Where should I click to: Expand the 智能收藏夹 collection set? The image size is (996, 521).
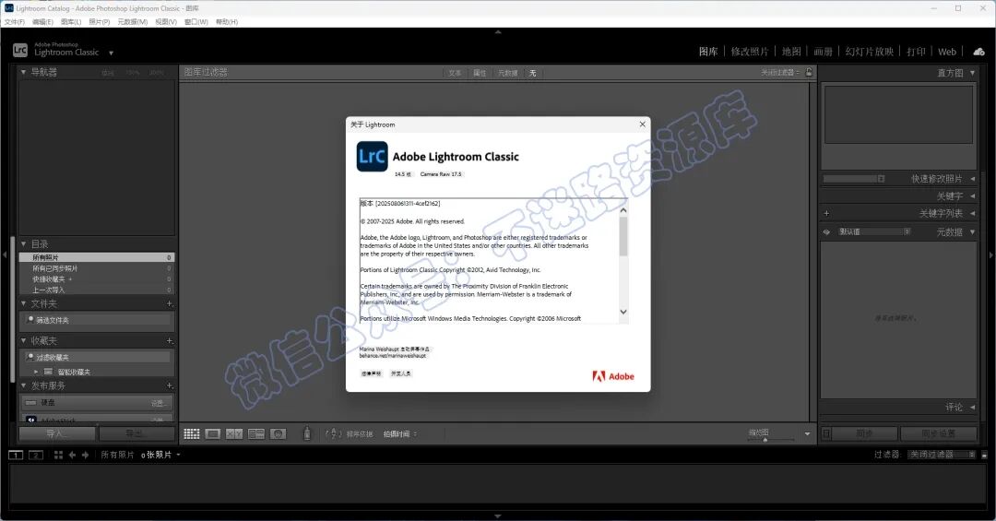pyautogui.click(x=36, y=372)
